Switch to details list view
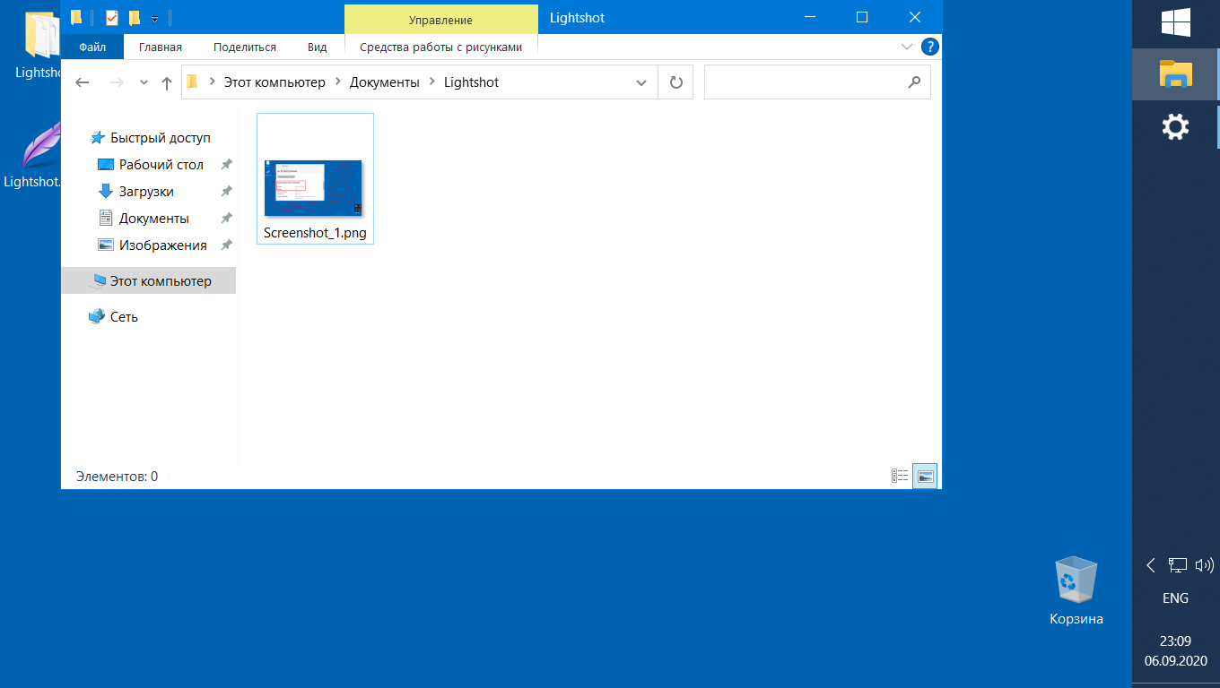 (x=900, y=477)
